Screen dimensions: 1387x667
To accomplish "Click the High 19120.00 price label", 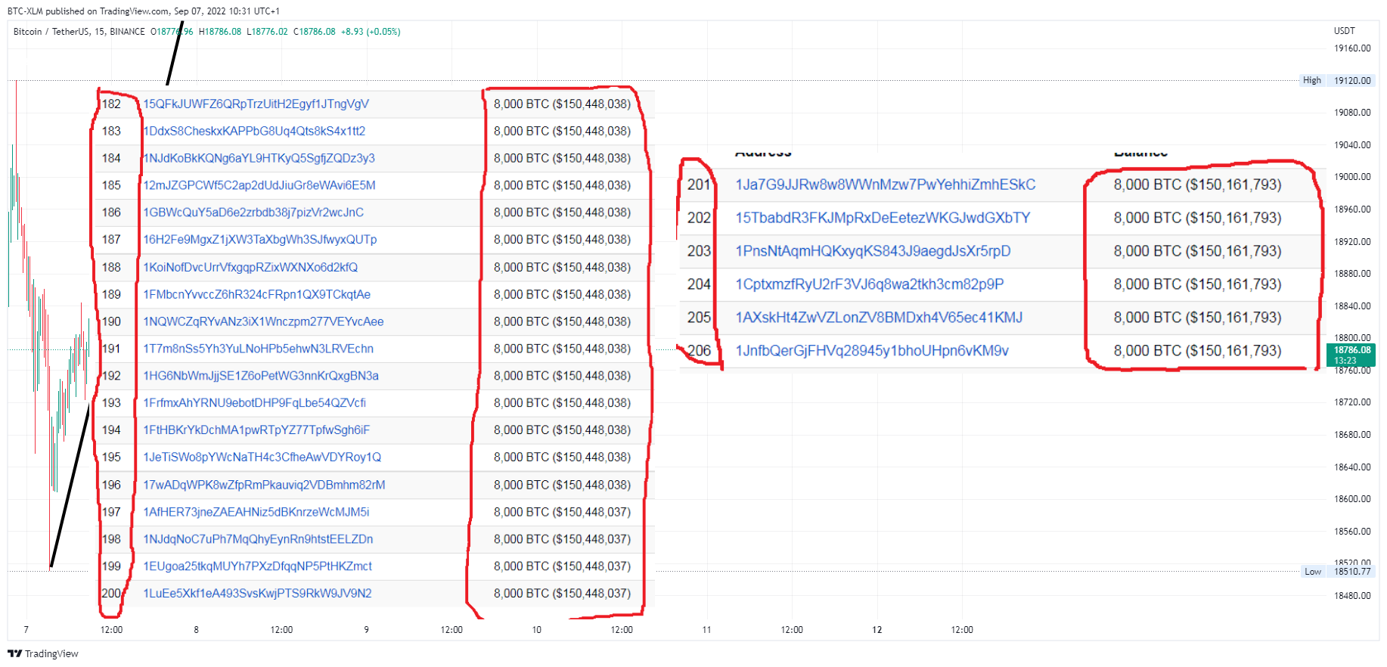I will (x=1337, y=80).
